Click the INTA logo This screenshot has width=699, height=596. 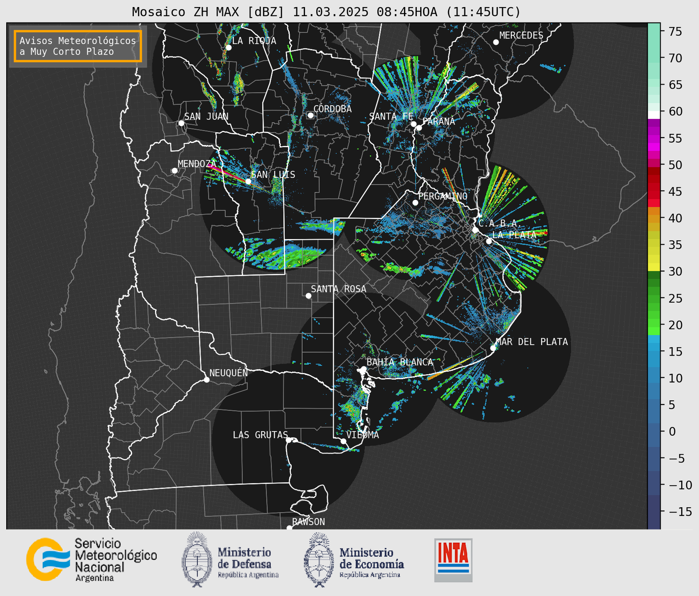pyautogui.click(x=453, y=560)
